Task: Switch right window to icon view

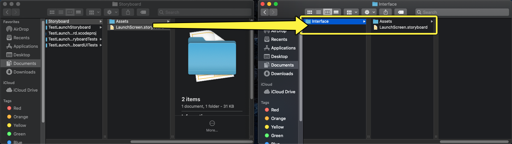Action: [x=309, y=12]
